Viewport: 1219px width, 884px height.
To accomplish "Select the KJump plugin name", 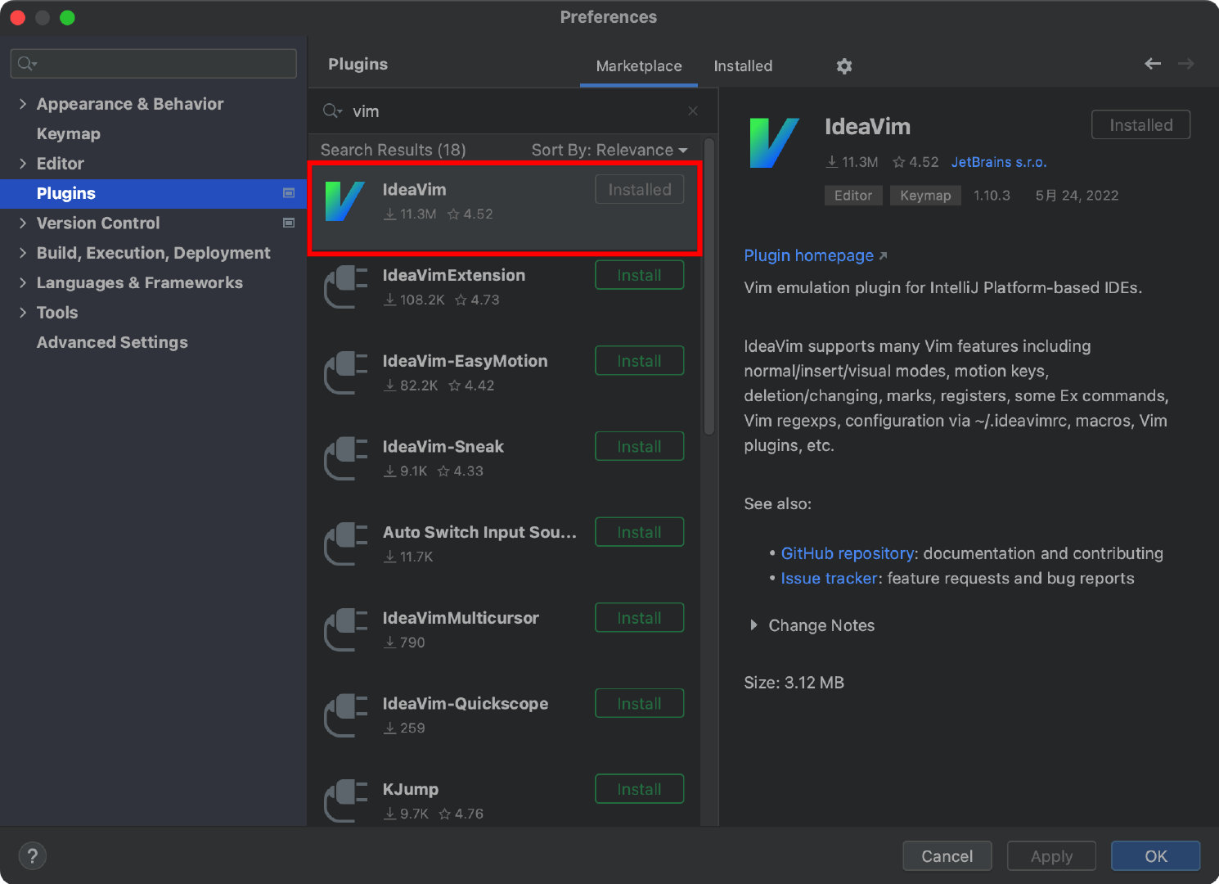I will [x=411, y=789].
